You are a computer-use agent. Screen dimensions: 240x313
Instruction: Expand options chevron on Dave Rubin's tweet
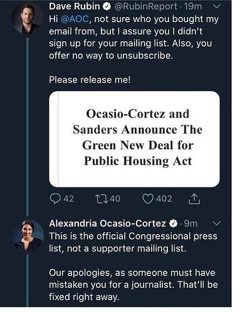(216, 6)
